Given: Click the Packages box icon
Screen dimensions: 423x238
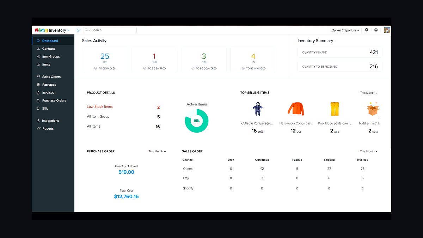Looking at the screenshot, I should (x=38, y=85).
